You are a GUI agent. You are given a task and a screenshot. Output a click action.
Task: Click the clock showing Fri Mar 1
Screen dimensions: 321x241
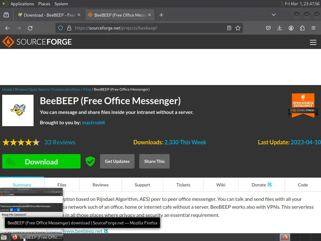[302, 4]
